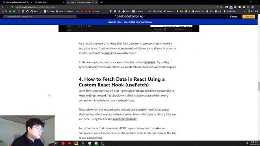Image resolution: width=260 pixels, height=146 pixels.
Task: Expand the bookmarks overflow chevron
Action: click(x=244, y=11)
